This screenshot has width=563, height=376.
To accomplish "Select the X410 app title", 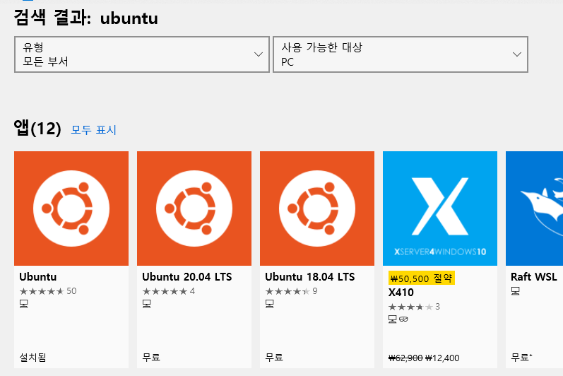I will (x=401, y=293).
